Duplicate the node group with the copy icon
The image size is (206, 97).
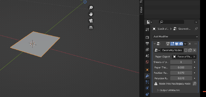pos(190,50)
